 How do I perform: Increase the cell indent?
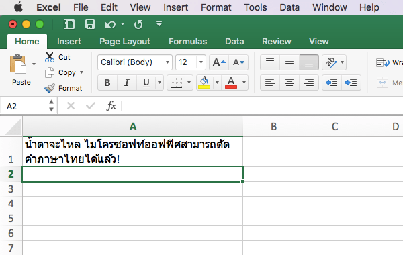351,83
